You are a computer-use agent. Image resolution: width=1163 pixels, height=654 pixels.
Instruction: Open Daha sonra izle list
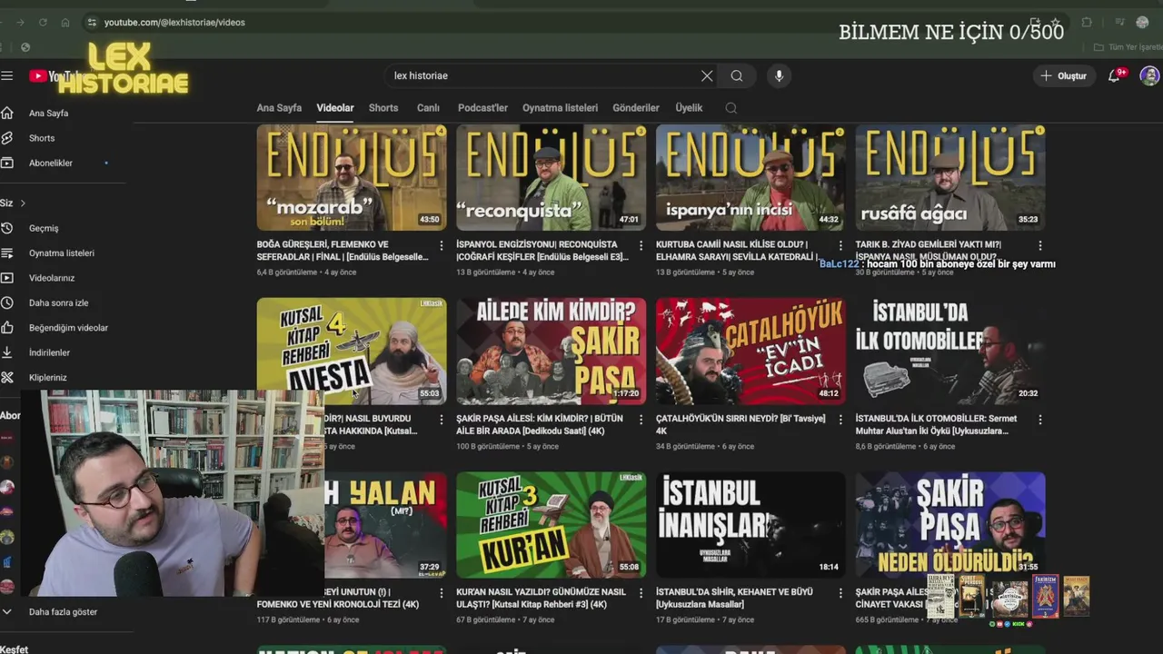click(59, 302)
